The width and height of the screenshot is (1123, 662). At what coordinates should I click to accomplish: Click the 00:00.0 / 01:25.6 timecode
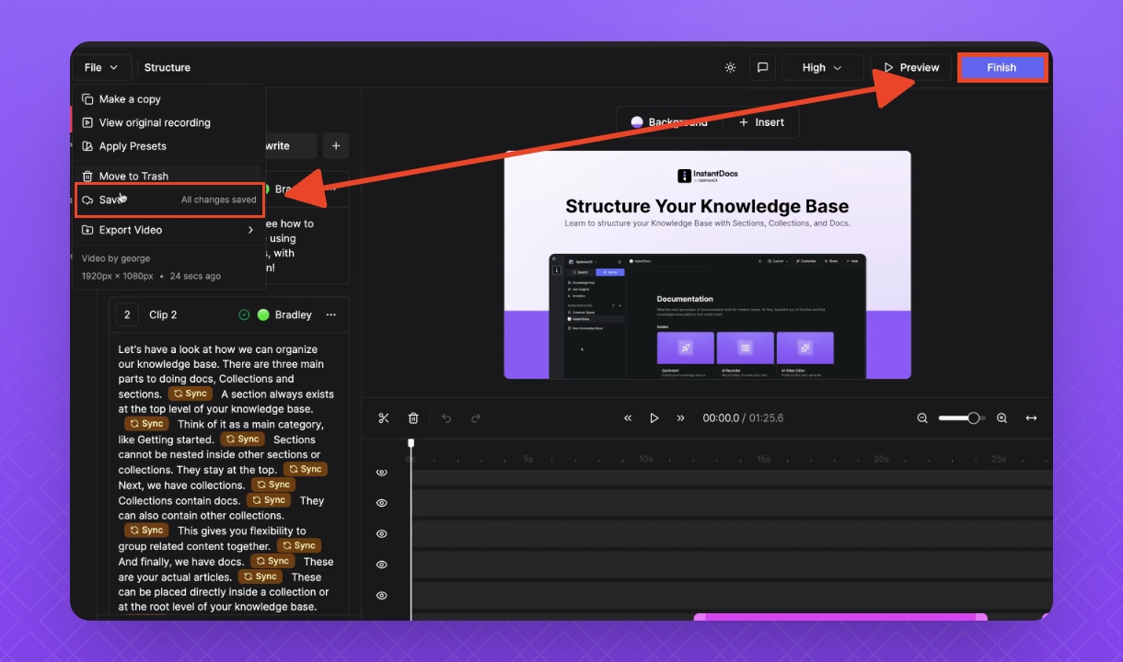coord(743,418)
